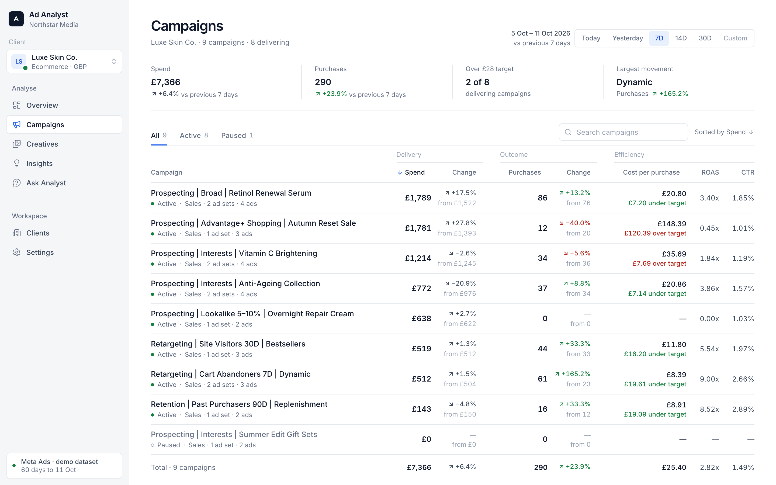Select the Yesterday date range
Image resolution: width=776 pixels, height=485 pixels.
(628, 38)
